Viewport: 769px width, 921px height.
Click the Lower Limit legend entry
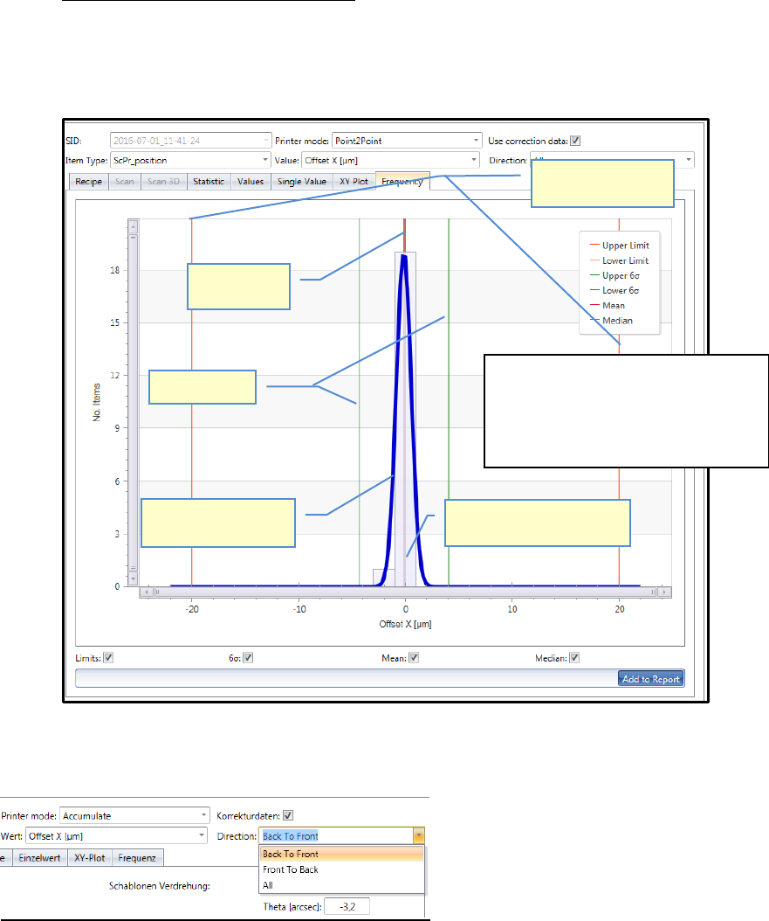[620, 260]
